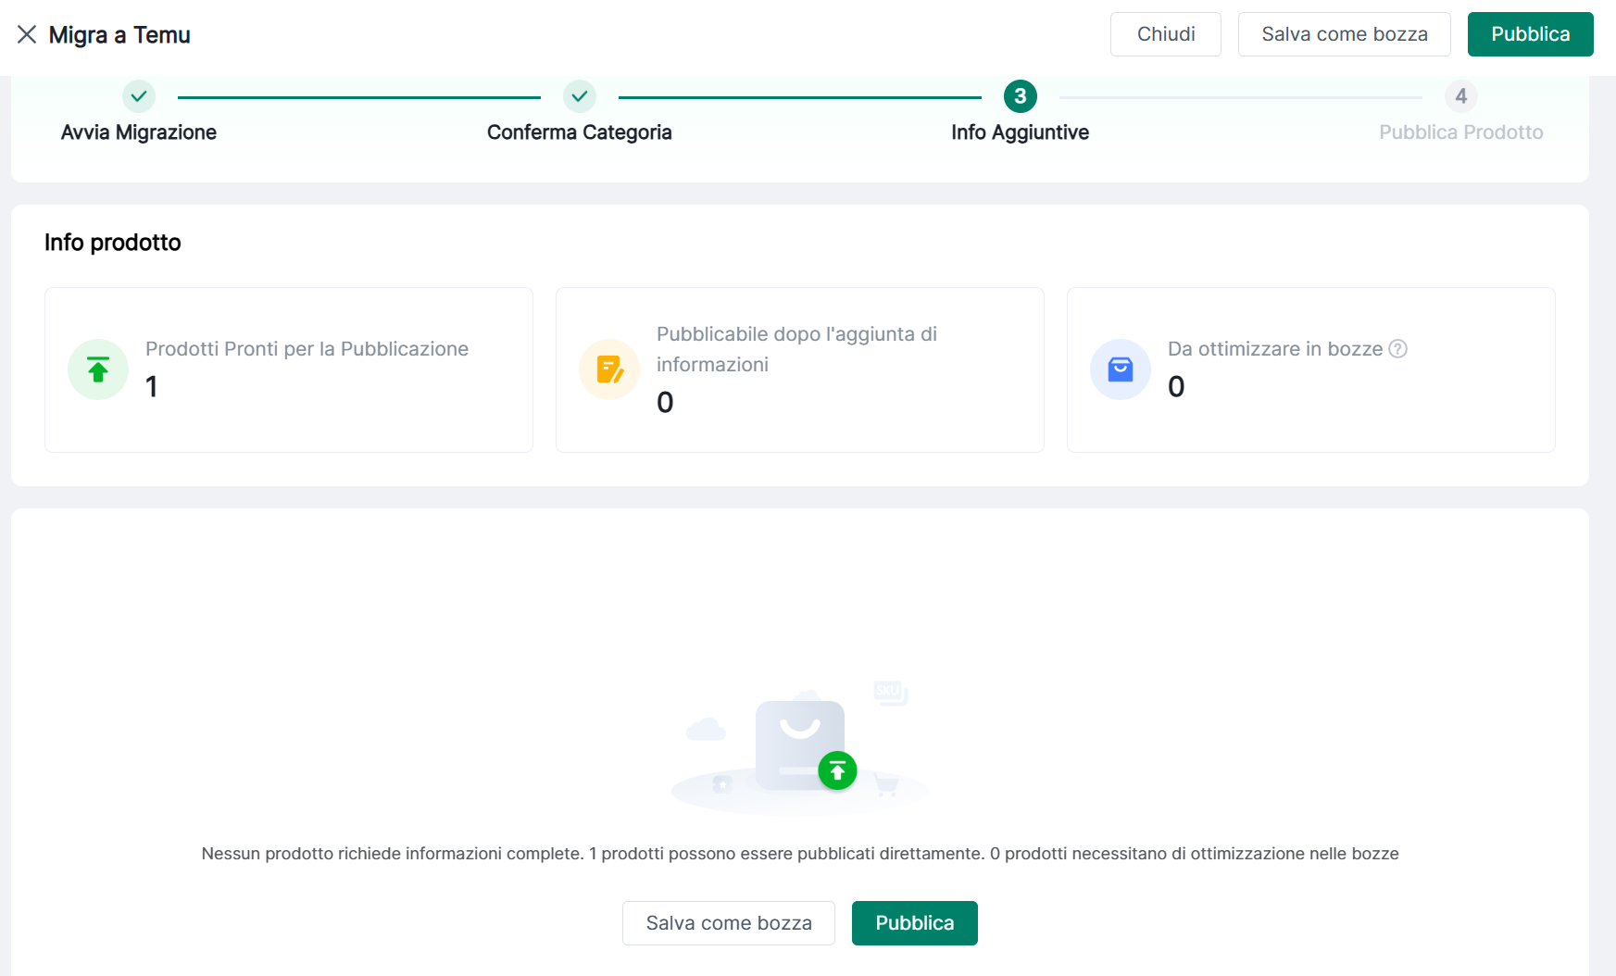Click the yellow edit note icon

point(609,369)
